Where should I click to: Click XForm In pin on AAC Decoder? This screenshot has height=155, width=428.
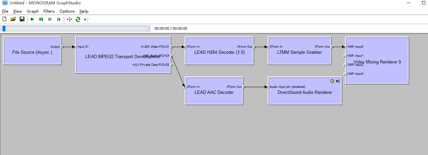(x=184, y=87)
